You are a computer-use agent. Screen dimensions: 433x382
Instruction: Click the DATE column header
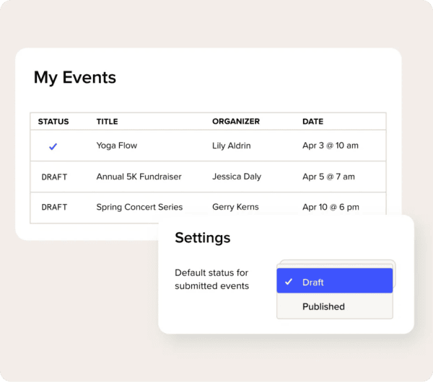point(312,122)
